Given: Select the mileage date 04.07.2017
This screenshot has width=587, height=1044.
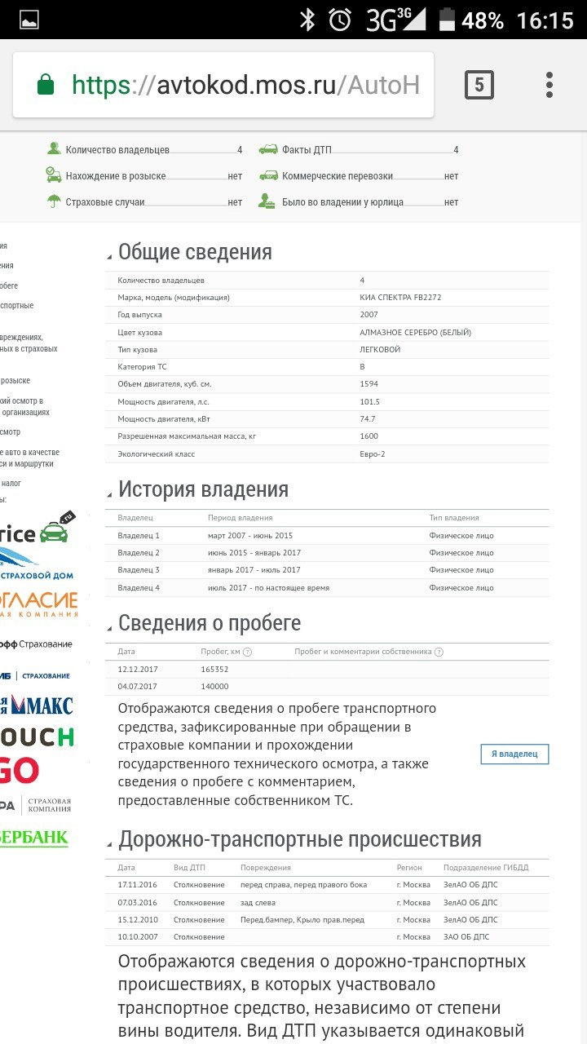Looking at the screenshot, I should pos(137,687).
